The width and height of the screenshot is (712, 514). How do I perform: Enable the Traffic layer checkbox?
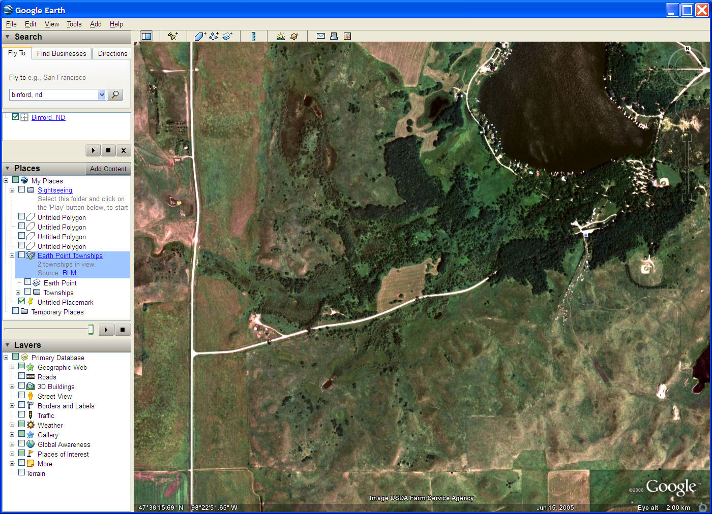pyautogui.click(x=22, y=415)
